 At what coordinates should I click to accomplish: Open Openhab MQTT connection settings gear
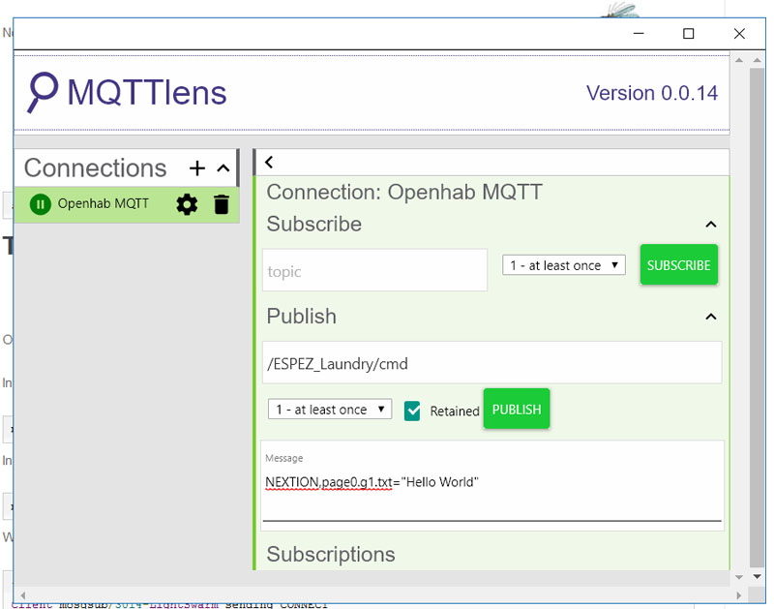(x=187, y=204)
